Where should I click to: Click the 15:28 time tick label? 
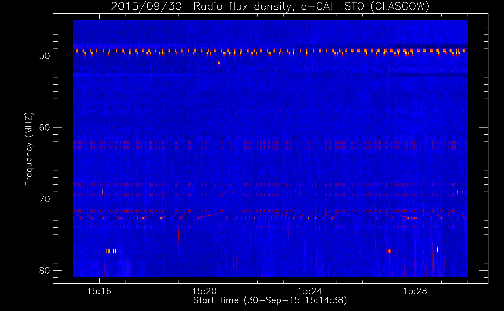(x=415, y=291)
